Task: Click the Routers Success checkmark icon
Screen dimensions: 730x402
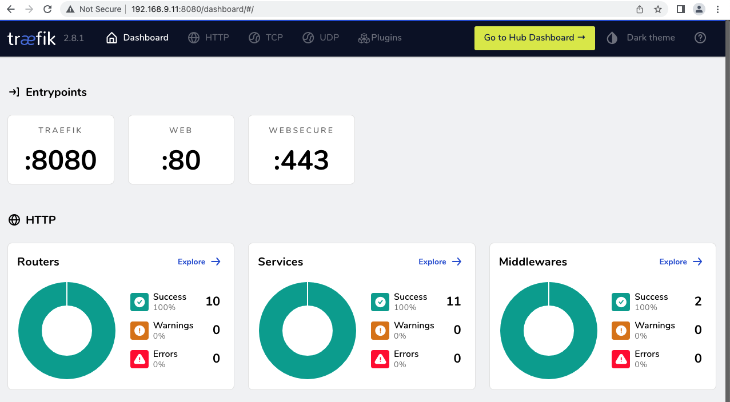Action: pos(139,301)
